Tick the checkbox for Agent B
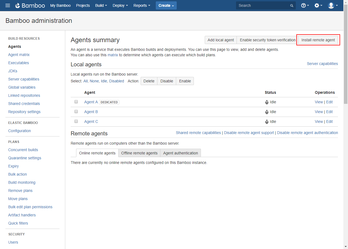 coord(76,111)
